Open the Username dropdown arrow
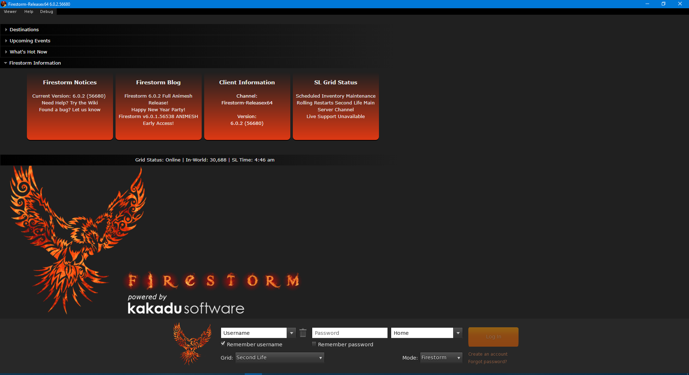The width and height of the screenshot is (689, 375). pos(291,333)
